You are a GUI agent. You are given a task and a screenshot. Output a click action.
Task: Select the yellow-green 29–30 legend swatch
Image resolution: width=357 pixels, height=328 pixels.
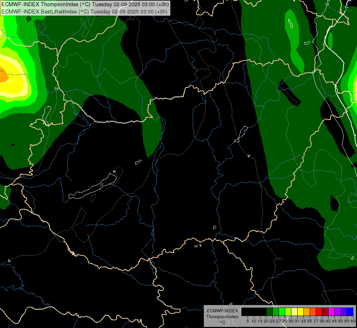[x=288, y=312]
